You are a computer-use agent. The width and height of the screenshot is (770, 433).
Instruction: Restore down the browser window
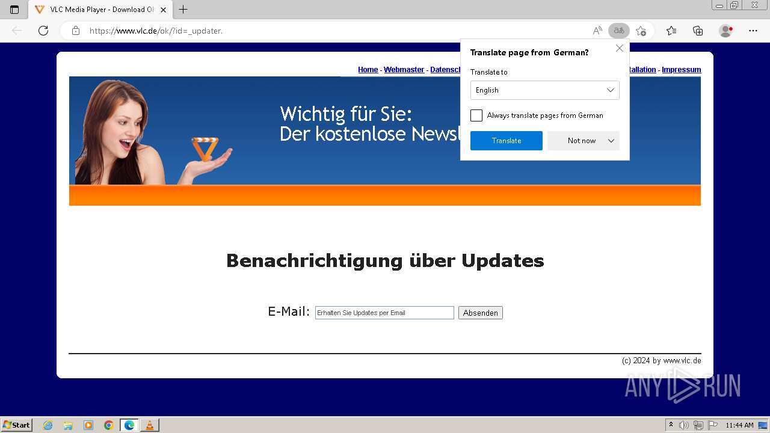point(735,5)
